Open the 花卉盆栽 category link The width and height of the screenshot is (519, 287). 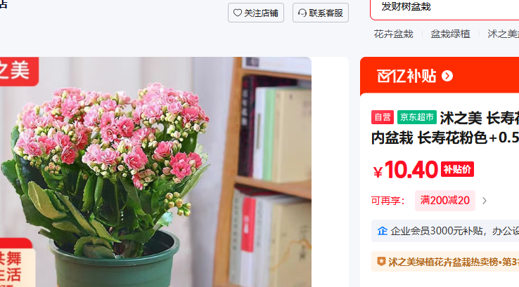[x=393, y=34]
